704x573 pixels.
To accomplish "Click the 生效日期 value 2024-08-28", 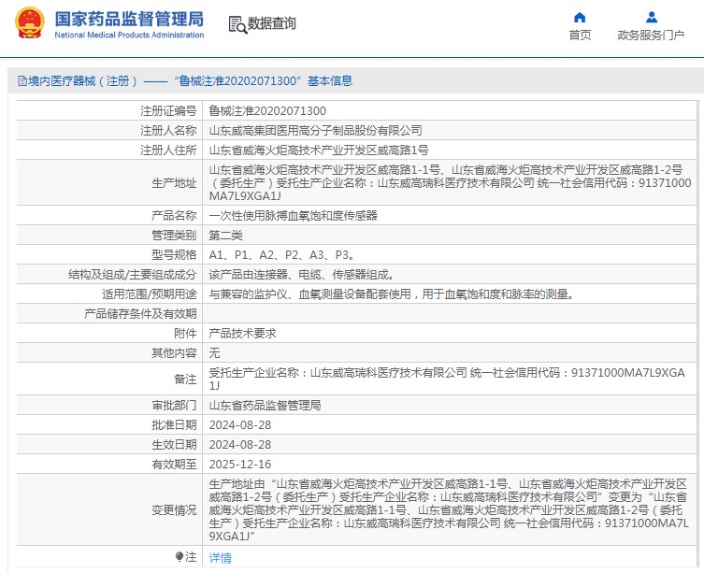I will click(x=239, y=445).
